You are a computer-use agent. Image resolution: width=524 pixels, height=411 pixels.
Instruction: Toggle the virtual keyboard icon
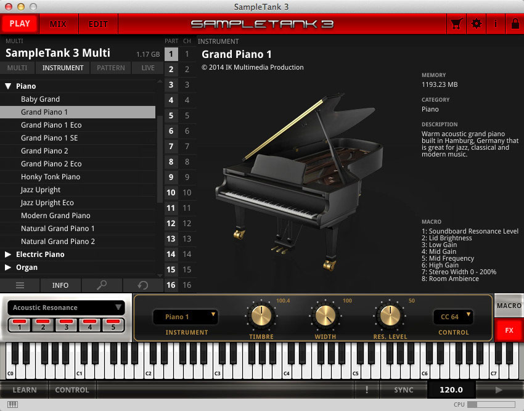[12, 405]
